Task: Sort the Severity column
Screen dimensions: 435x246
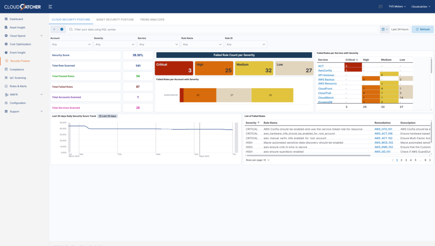Action: (252, 123)
